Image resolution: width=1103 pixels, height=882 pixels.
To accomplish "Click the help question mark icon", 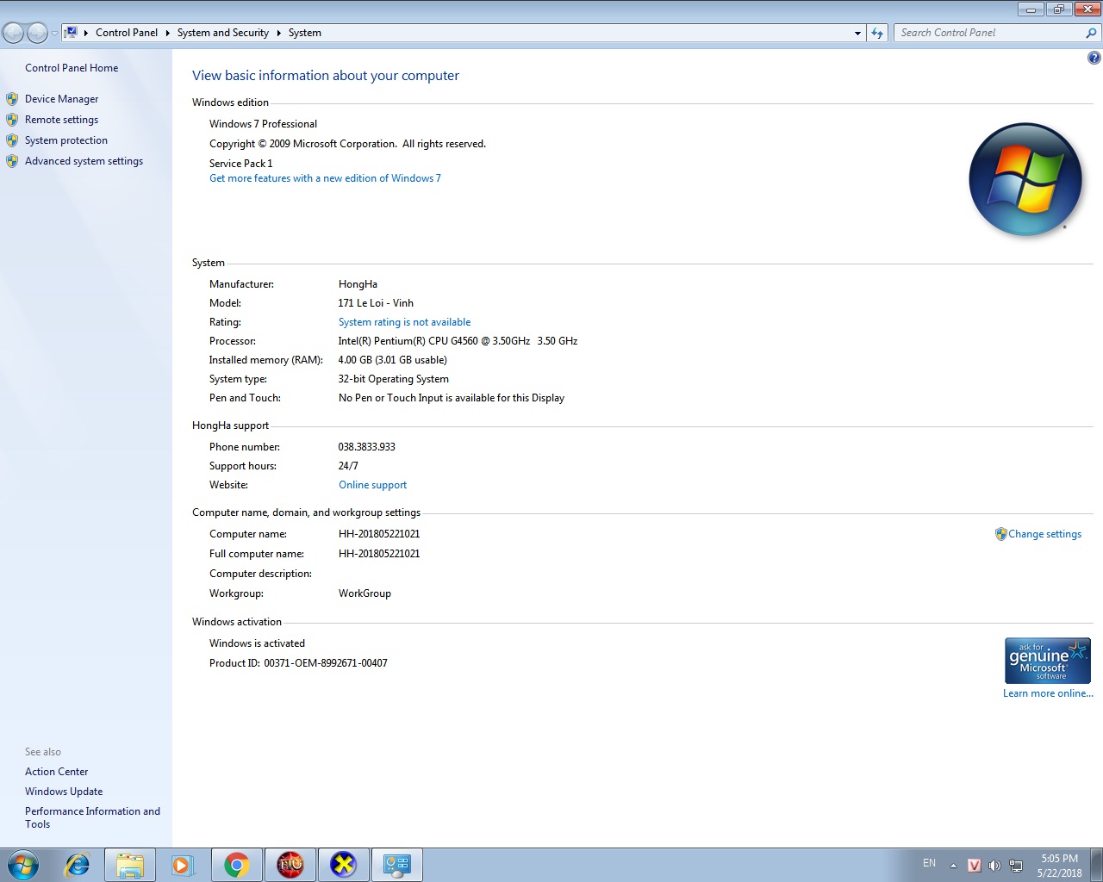I will pos(1094,58).
